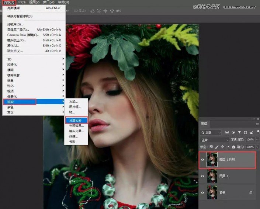This screenshot has width=260, height=209.
Task: Expand the 渲染 render submenu
Action: (34, 102)
